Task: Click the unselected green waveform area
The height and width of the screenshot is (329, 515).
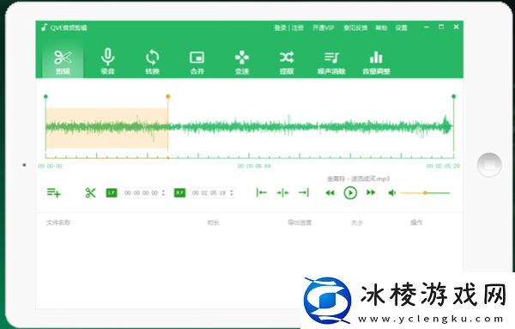Action: [x=311, y=126]
